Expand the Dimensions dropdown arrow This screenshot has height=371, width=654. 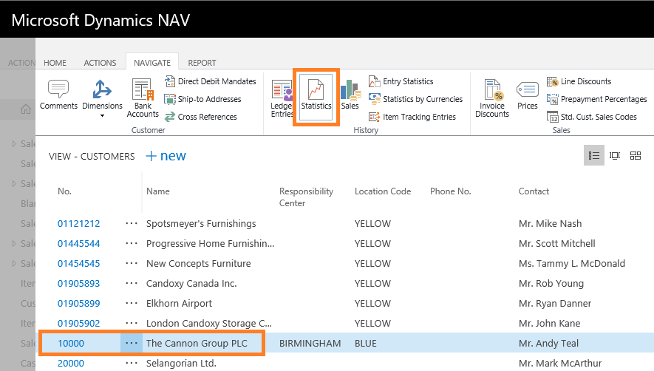click(102, 116)
